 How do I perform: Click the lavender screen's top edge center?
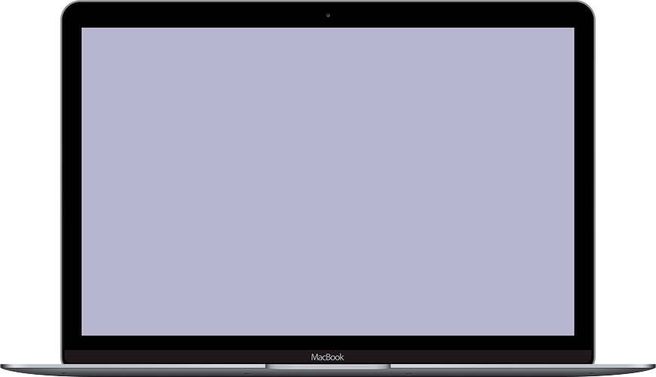pyautogui.click(x=328, y=29)
